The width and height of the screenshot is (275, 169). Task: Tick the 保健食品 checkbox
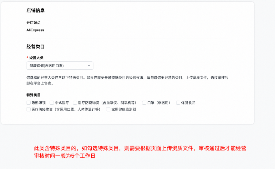[178, 103]
